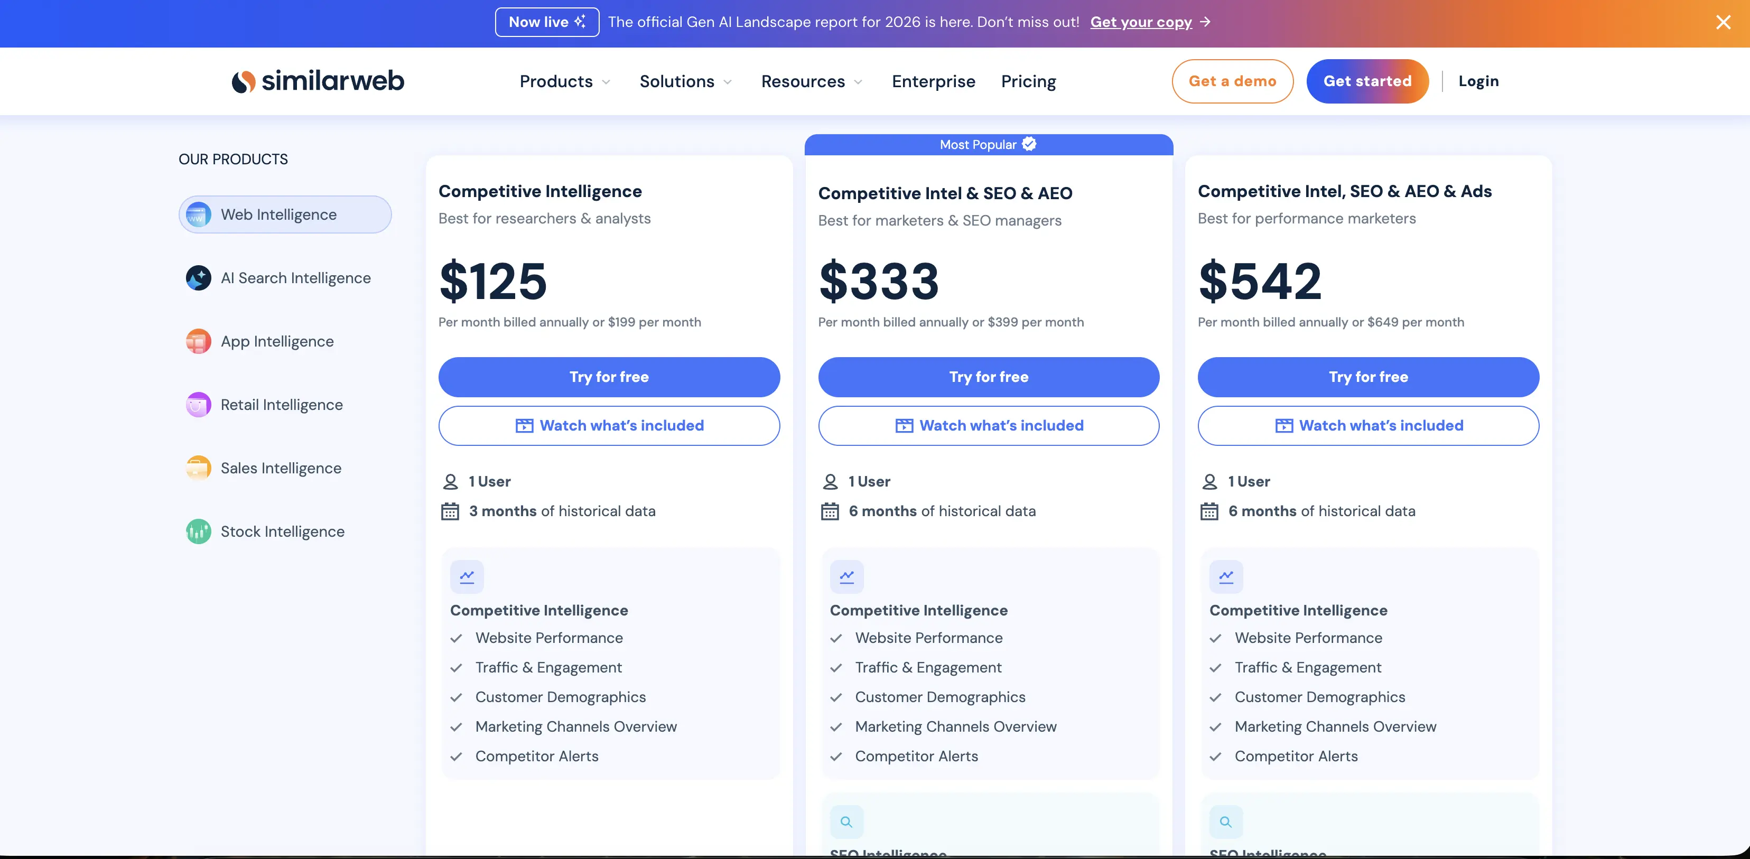
Task: Watch what's included in the $125 plan
Action: pyautogui.click(x=609, y=426)
